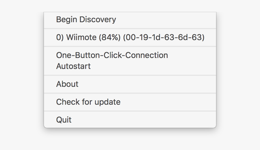The width and height of the screenshot is (260, 150).
Task: Pick device 0 with address 00-19-1d-63-6d-63
Action: tap(130, 37)
